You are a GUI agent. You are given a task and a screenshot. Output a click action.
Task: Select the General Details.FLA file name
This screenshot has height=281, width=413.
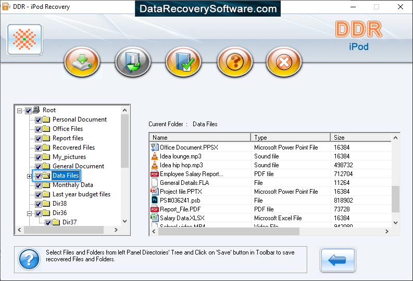tap(184, 183)
